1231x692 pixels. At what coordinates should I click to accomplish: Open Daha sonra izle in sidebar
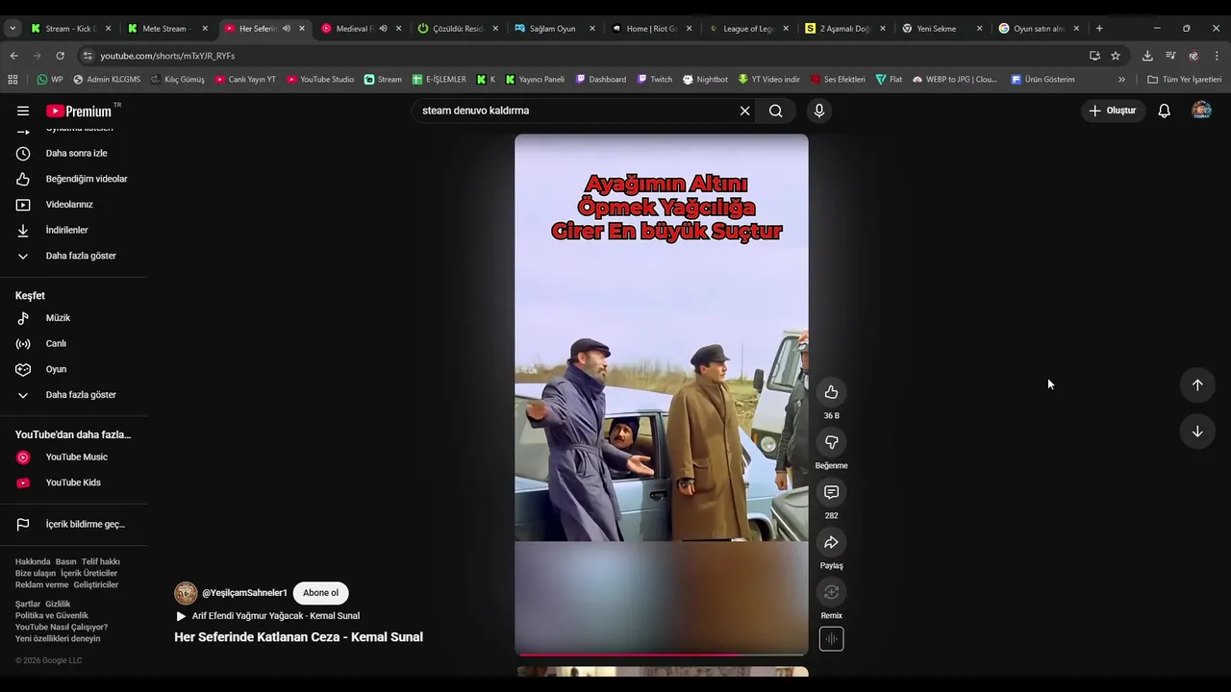[x=75, y=153]
